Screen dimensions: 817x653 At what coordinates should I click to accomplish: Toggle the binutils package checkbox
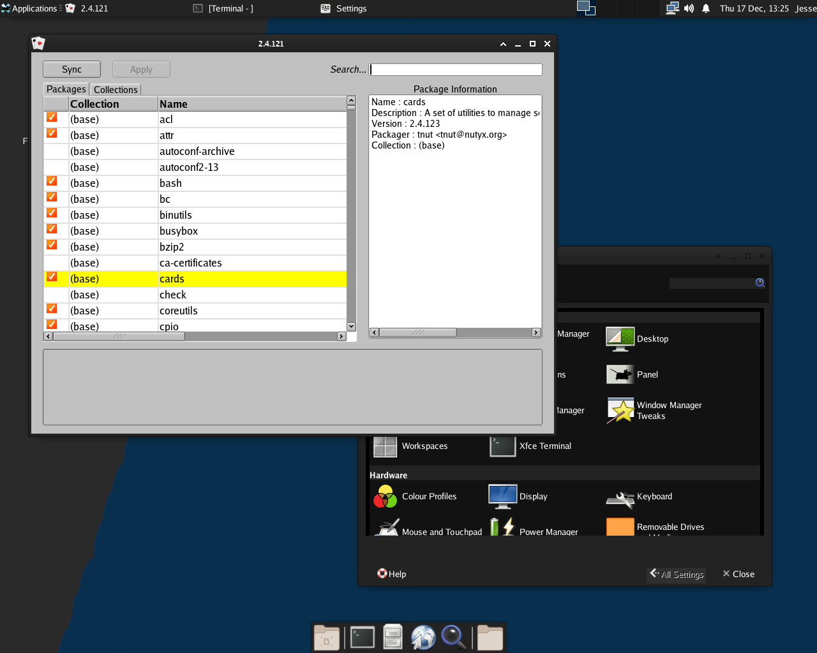[x=52, y=213]
